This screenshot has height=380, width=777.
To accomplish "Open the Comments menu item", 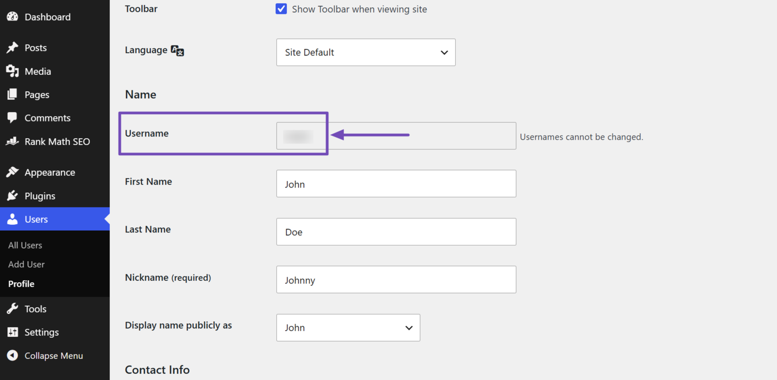I will click(x=55, y=118).
